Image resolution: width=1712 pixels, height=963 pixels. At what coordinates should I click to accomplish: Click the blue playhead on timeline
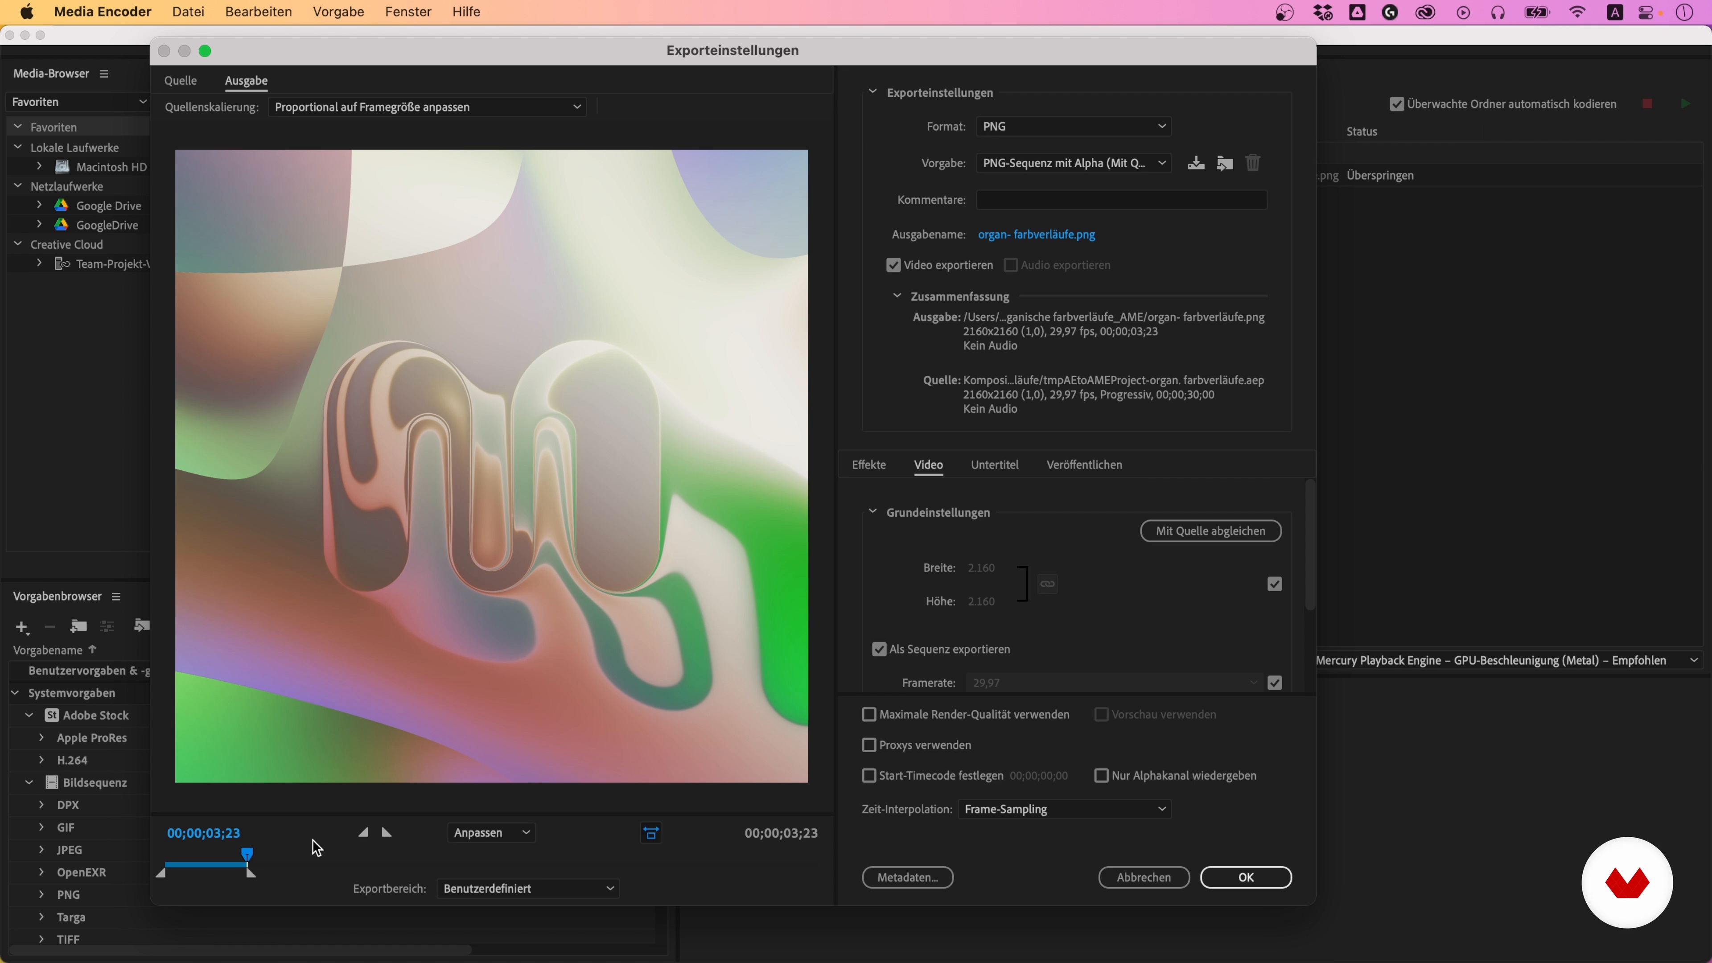247,854
